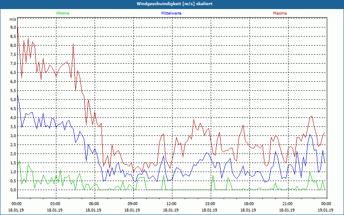This screenshot has height=215, width=344.
Task: Click the '3,5' y-axis value
Action: [13, 126]
